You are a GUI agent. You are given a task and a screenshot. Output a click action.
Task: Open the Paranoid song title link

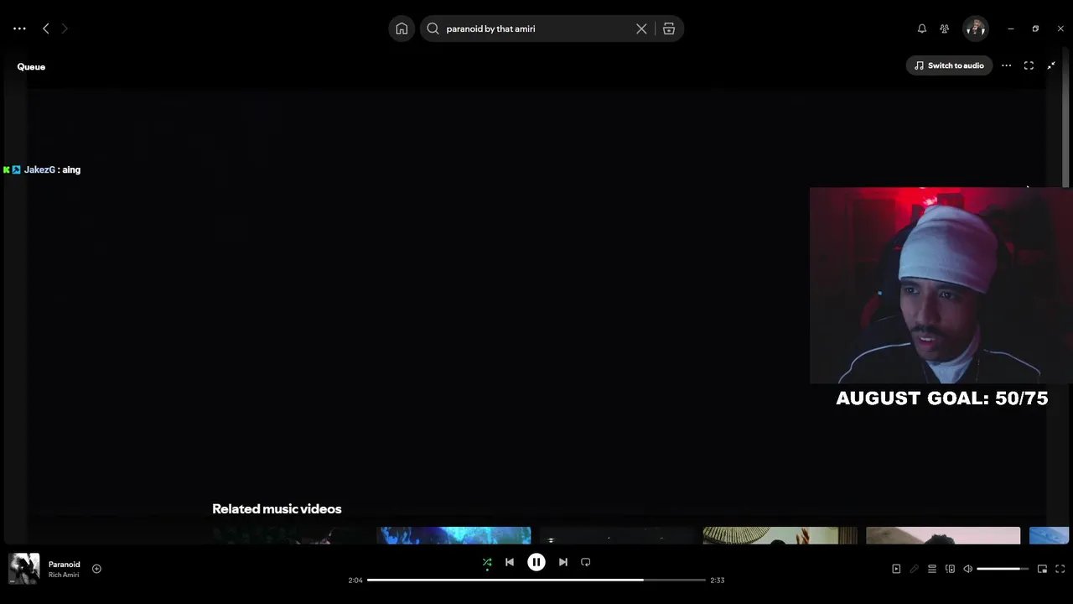click(64, 565)
